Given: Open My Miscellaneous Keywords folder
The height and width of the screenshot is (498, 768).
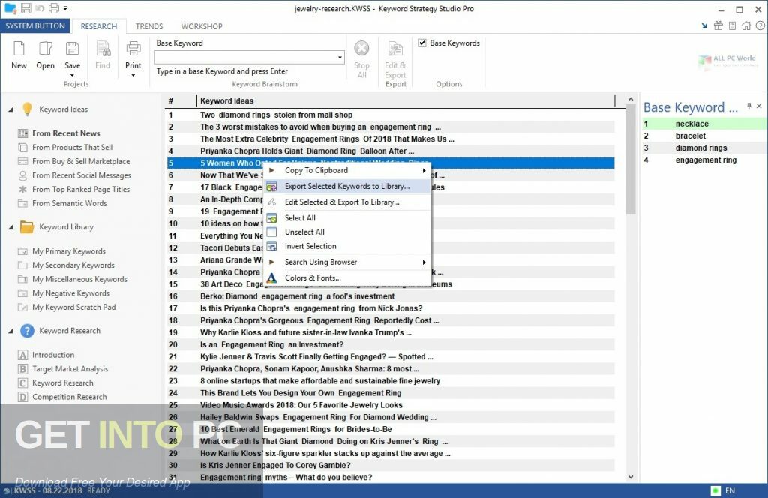Looking at the screenshot, I should click(79, 279).
